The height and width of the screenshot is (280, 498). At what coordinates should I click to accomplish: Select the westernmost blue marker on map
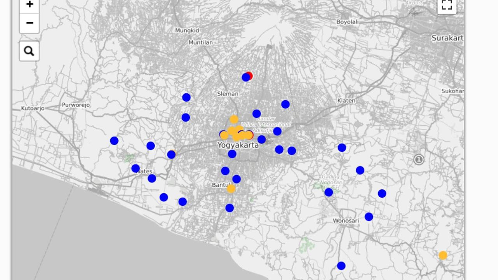pos(114,141)
